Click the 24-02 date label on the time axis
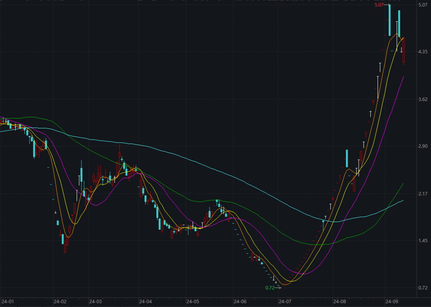Screen dimensions: 431x307 coord(60,301)
